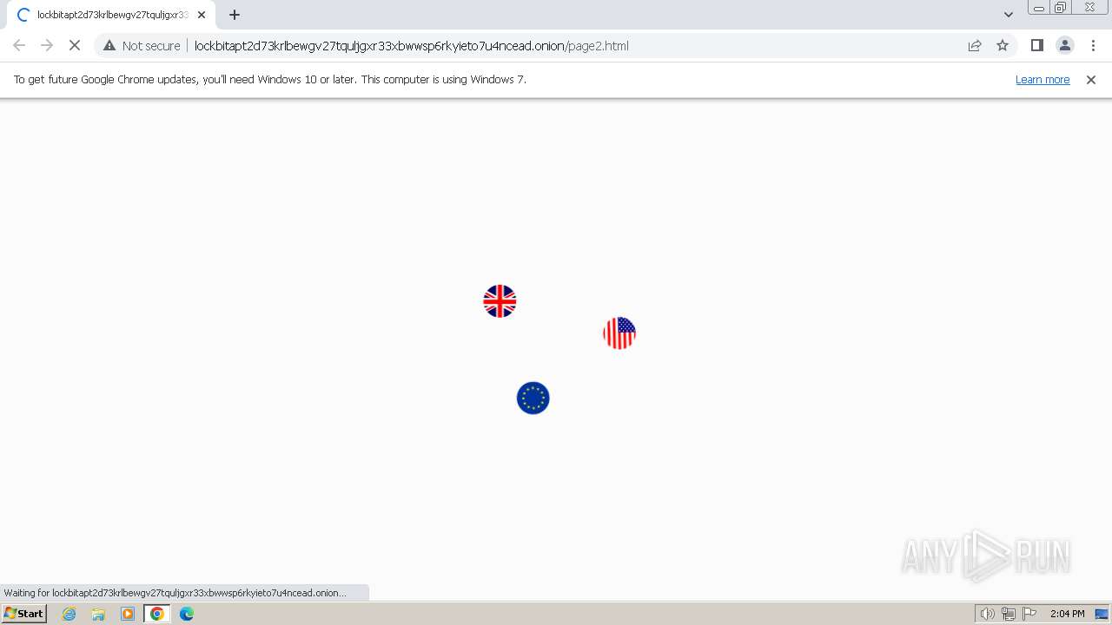Click the UK flag icon
The width and height of the screenshot is (1112, 625).
pyautogui.click(x=500, y=301)
